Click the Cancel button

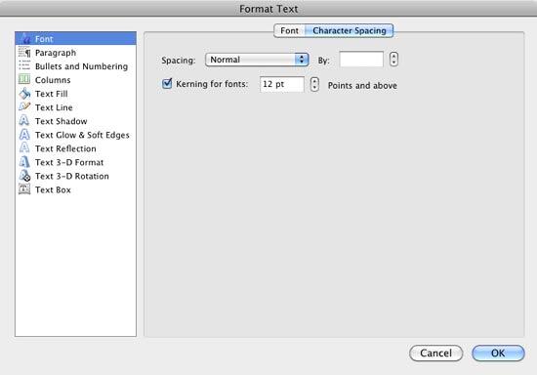(x=436, y=353)
